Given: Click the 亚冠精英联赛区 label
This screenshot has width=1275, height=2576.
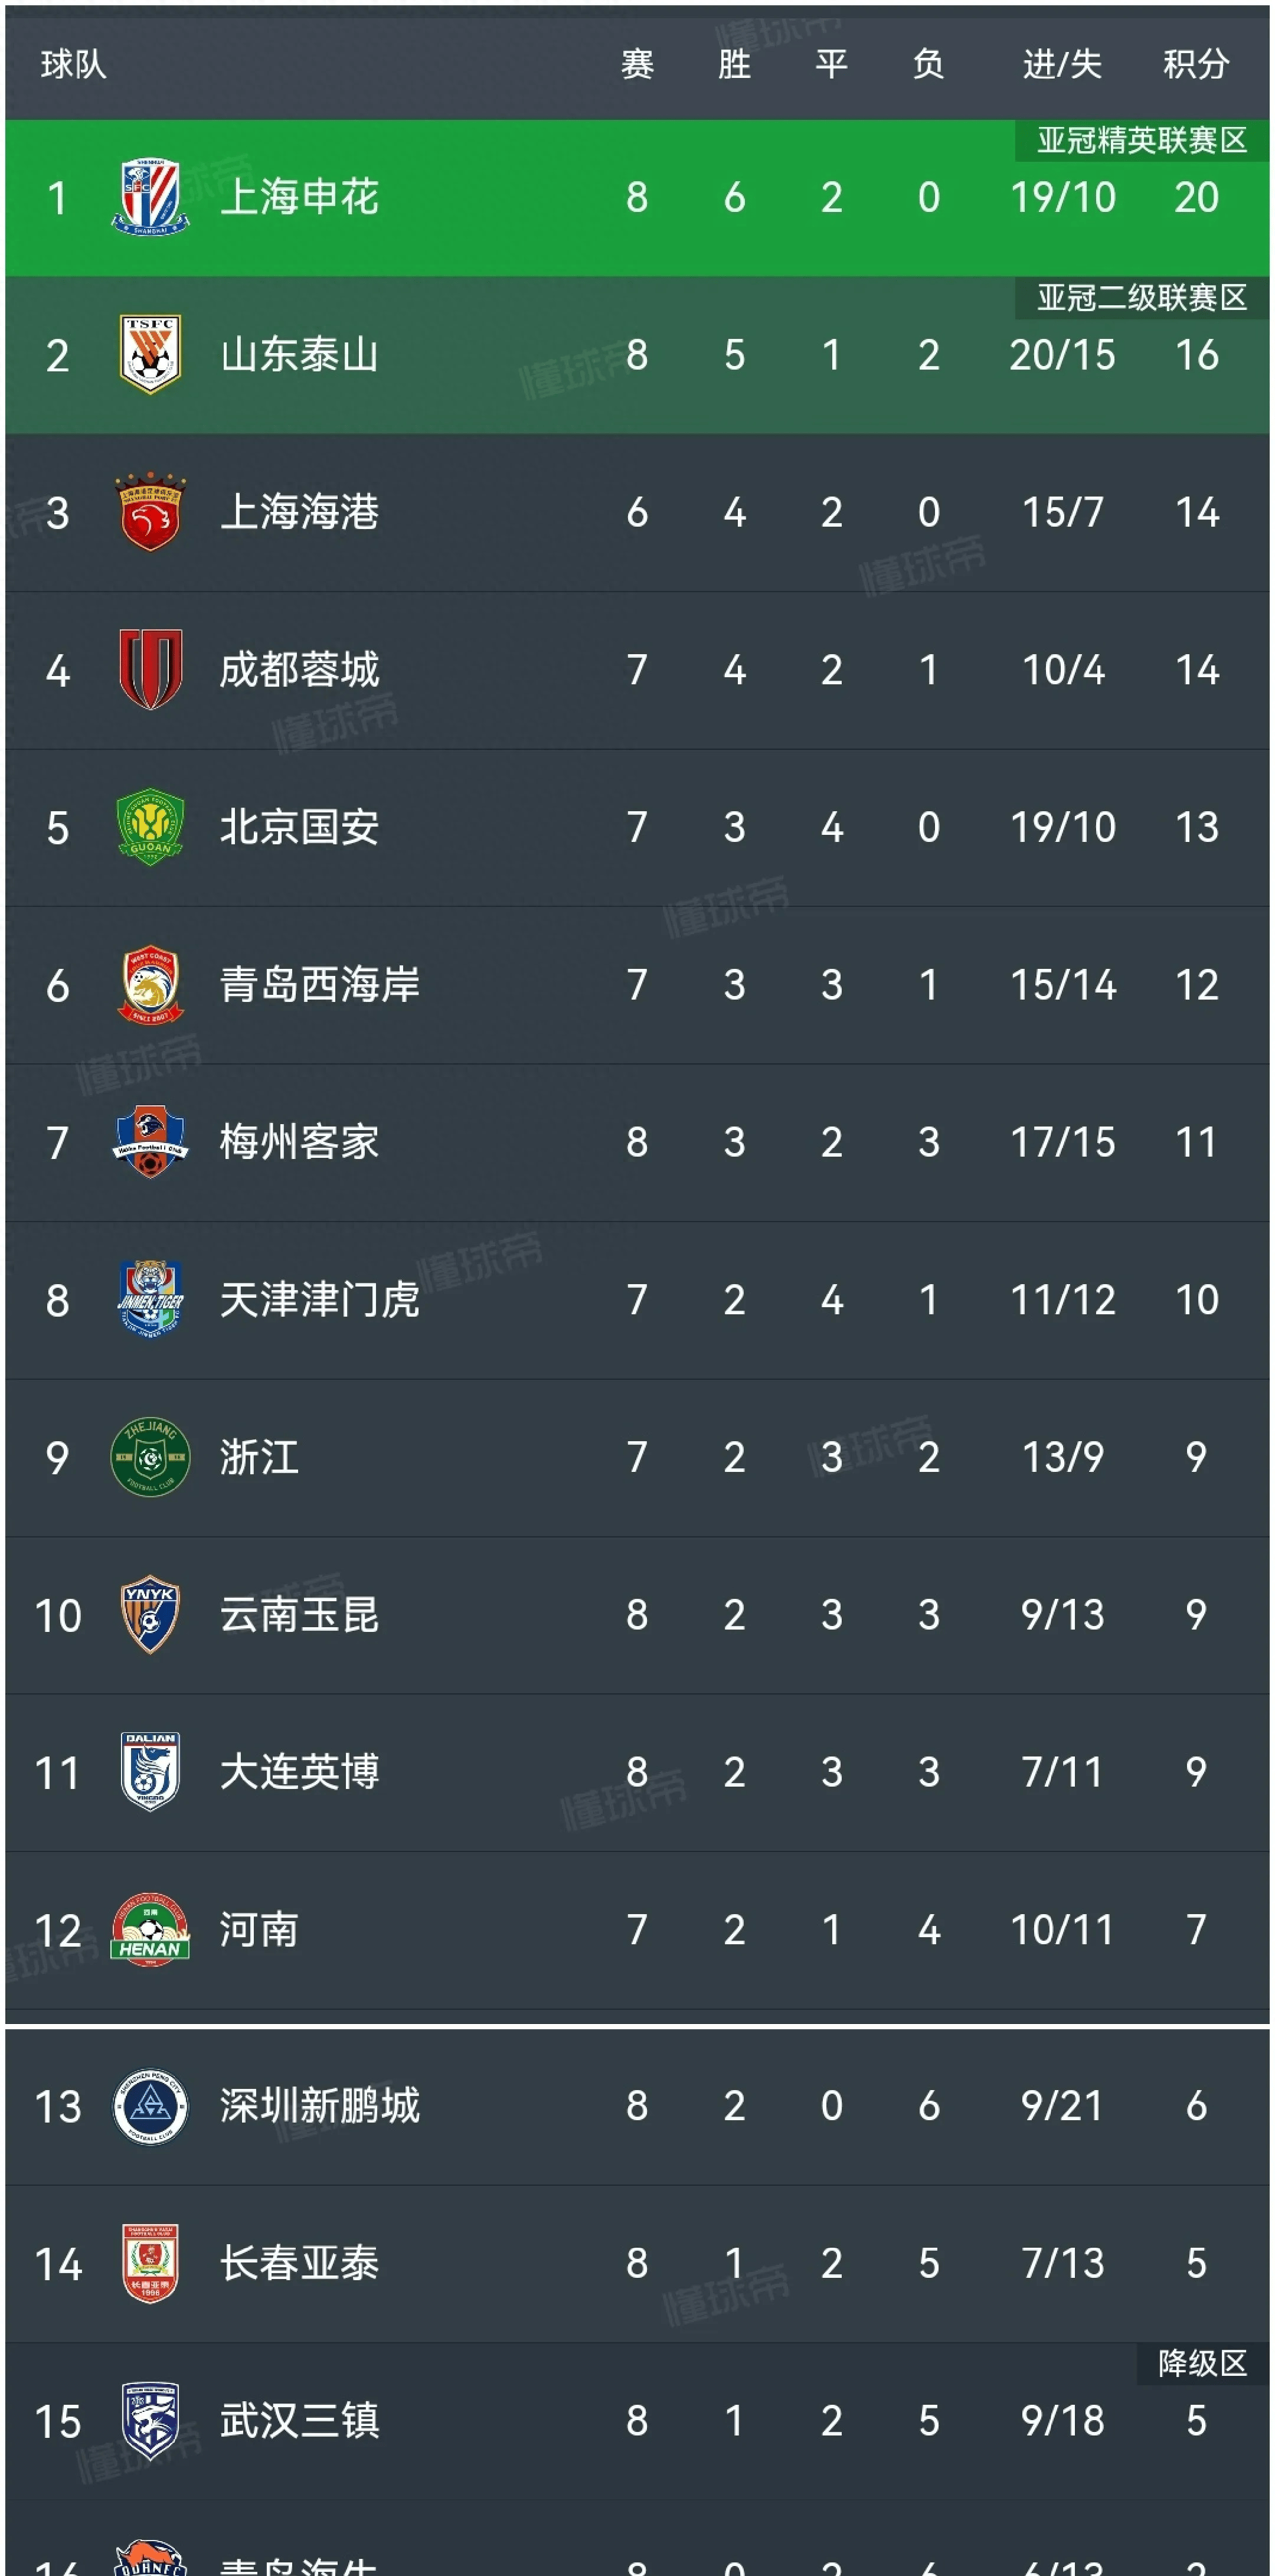Looking at the screenshot, I should [1141, 140].
